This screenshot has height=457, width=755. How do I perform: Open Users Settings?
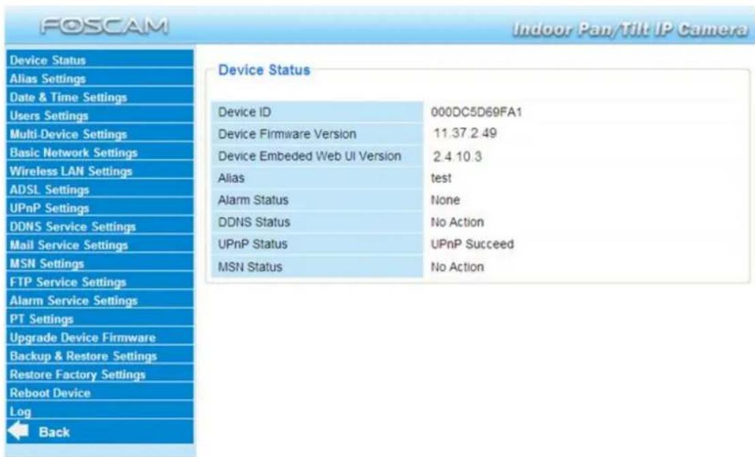[49, 116]
